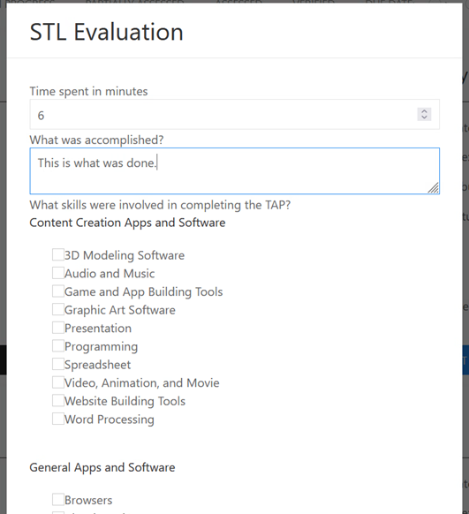469x514 pixels.
Task: Click the STL Evaluation dialog title
Action: 107,32
